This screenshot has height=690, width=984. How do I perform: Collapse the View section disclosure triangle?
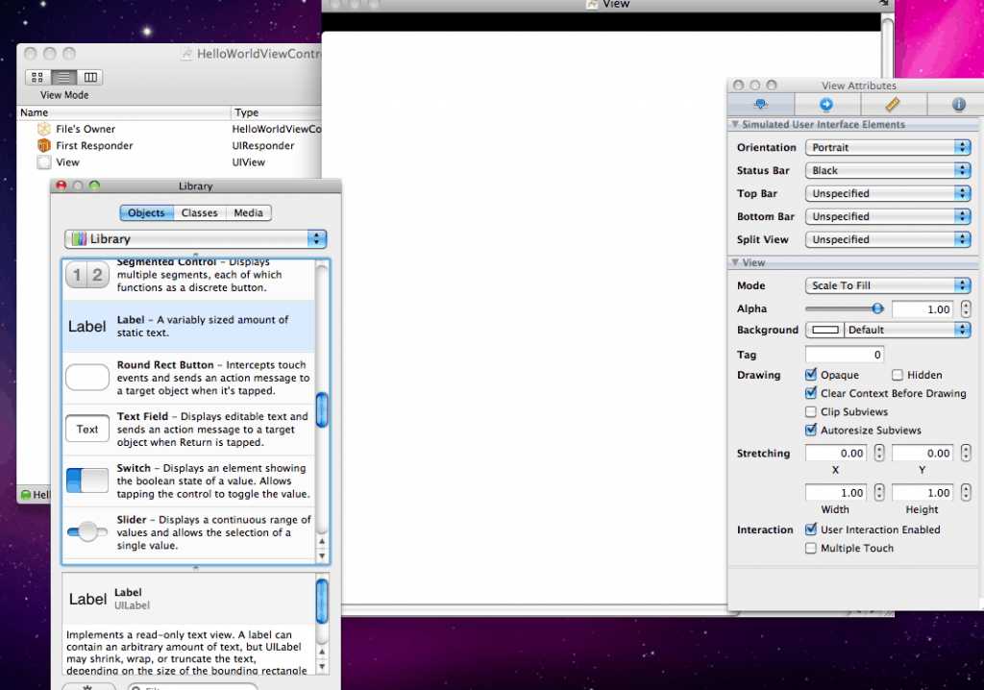pos(735,262)
